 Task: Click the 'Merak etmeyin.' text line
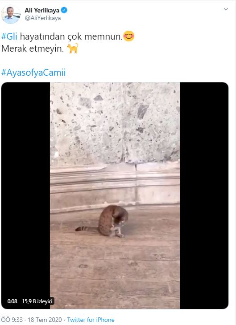[x=33, y=49]
